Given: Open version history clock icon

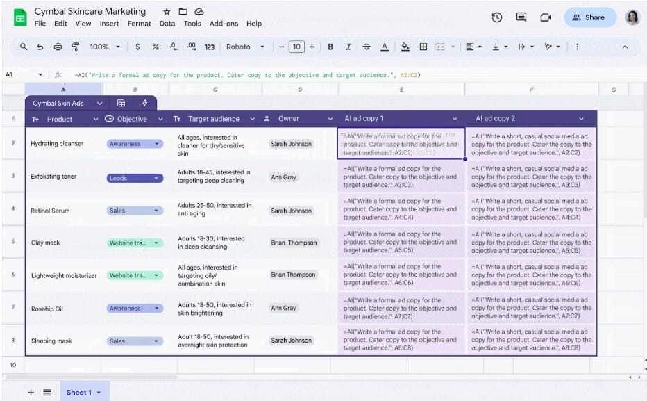Looking at the screenshot, I should coord(497,17).
